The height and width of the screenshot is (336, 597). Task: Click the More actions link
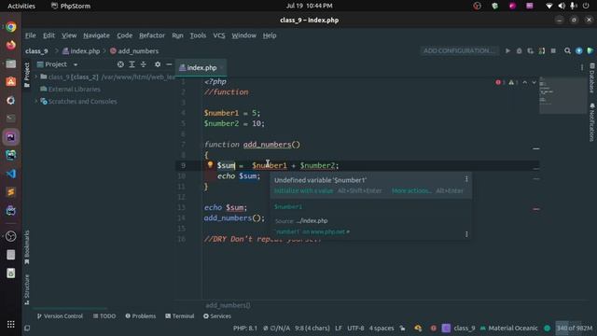tap(411, 190)
